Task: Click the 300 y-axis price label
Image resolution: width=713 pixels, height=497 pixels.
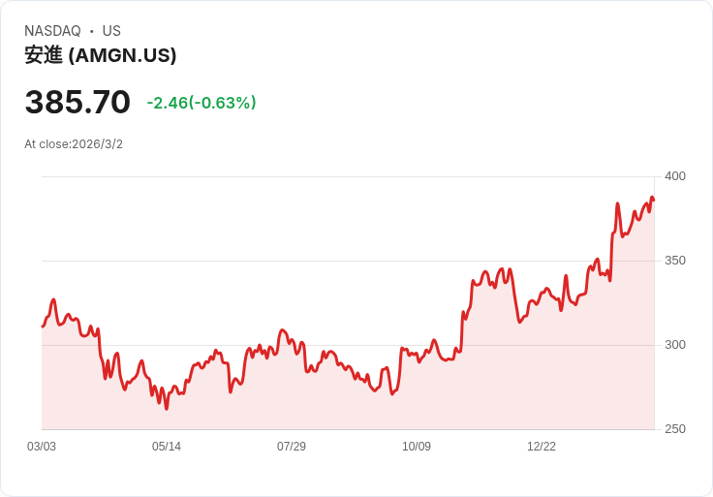Action: (x=675, y=345)
